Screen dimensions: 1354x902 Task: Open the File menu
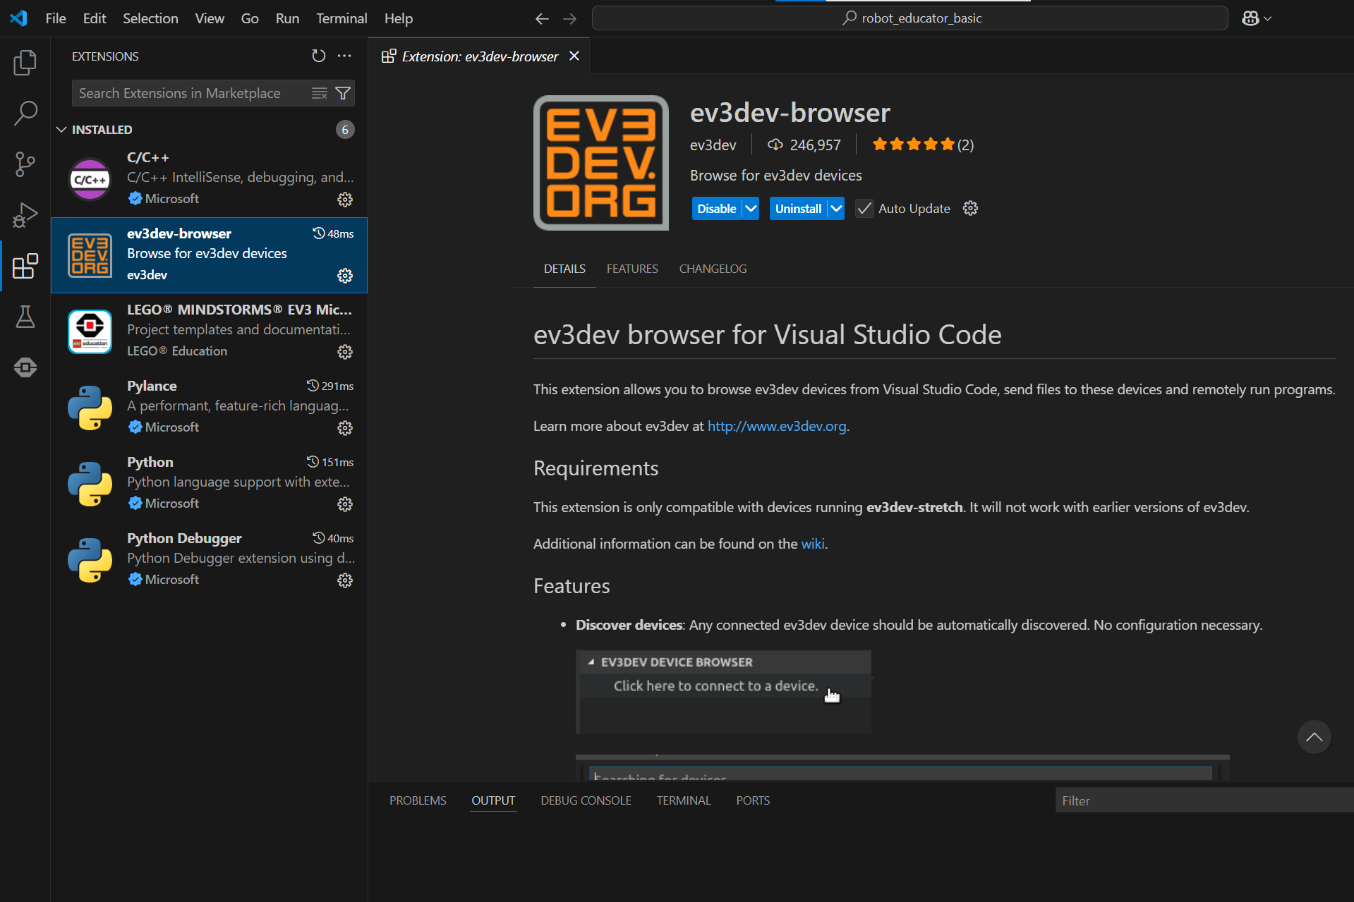point(56,18)
